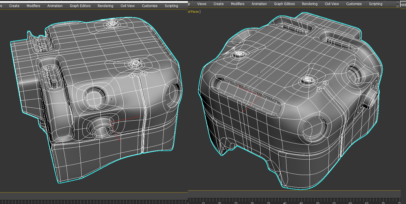Open the Graph Editors menu

[x=80, y=6]
